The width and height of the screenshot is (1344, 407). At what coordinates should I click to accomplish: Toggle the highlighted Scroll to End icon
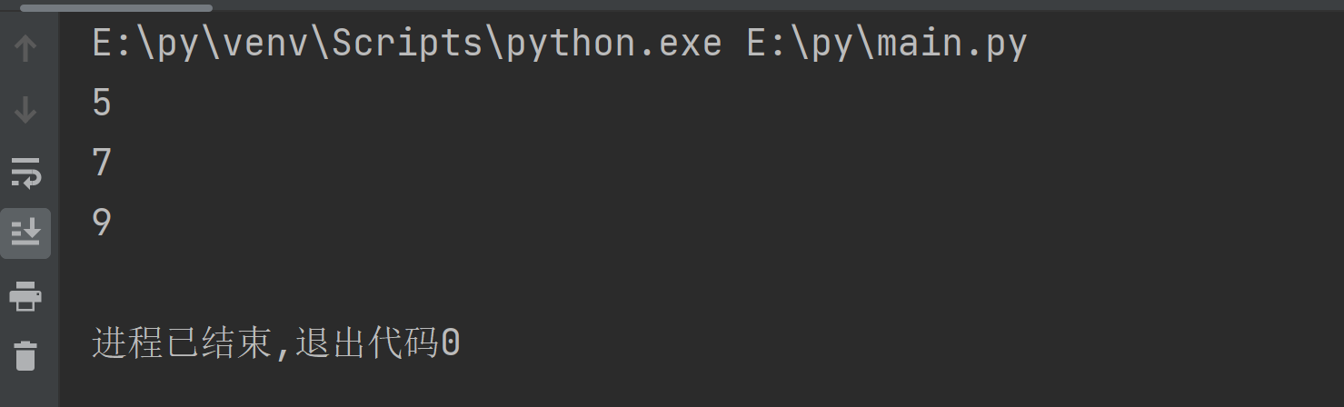tap(25, 233)
